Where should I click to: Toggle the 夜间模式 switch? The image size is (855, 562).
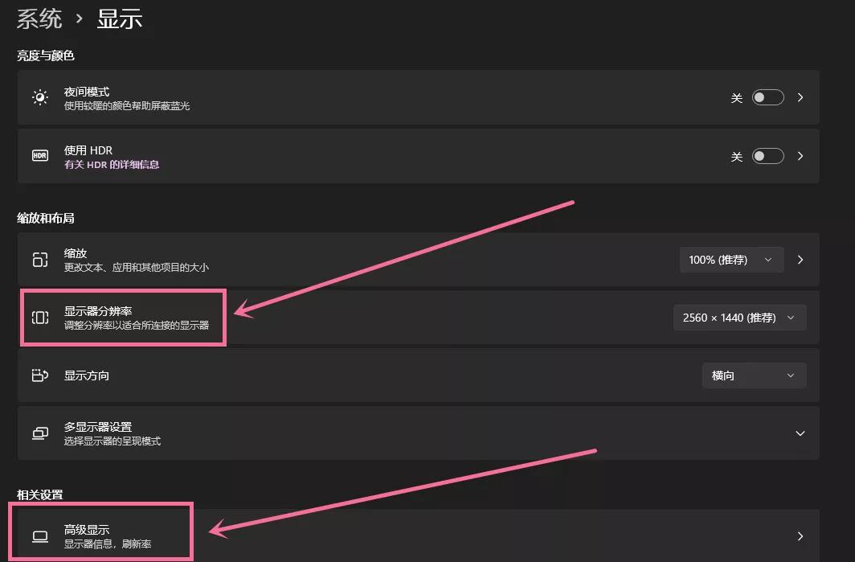pos(767,97)
